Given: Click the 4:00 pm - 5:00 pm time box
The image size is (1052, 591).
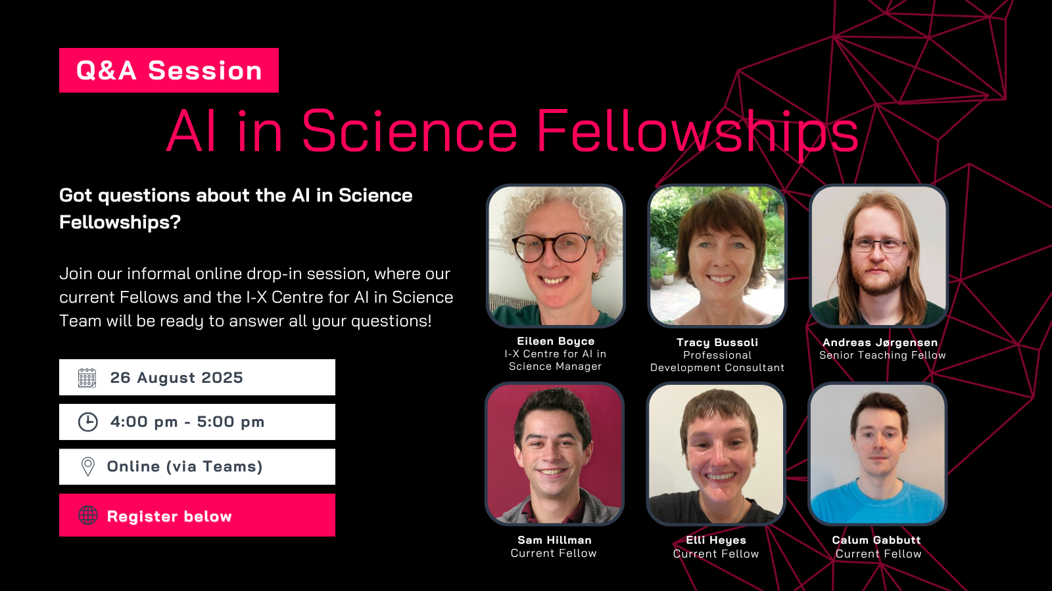Looking at the screenshot, I should tap(197, 422).
